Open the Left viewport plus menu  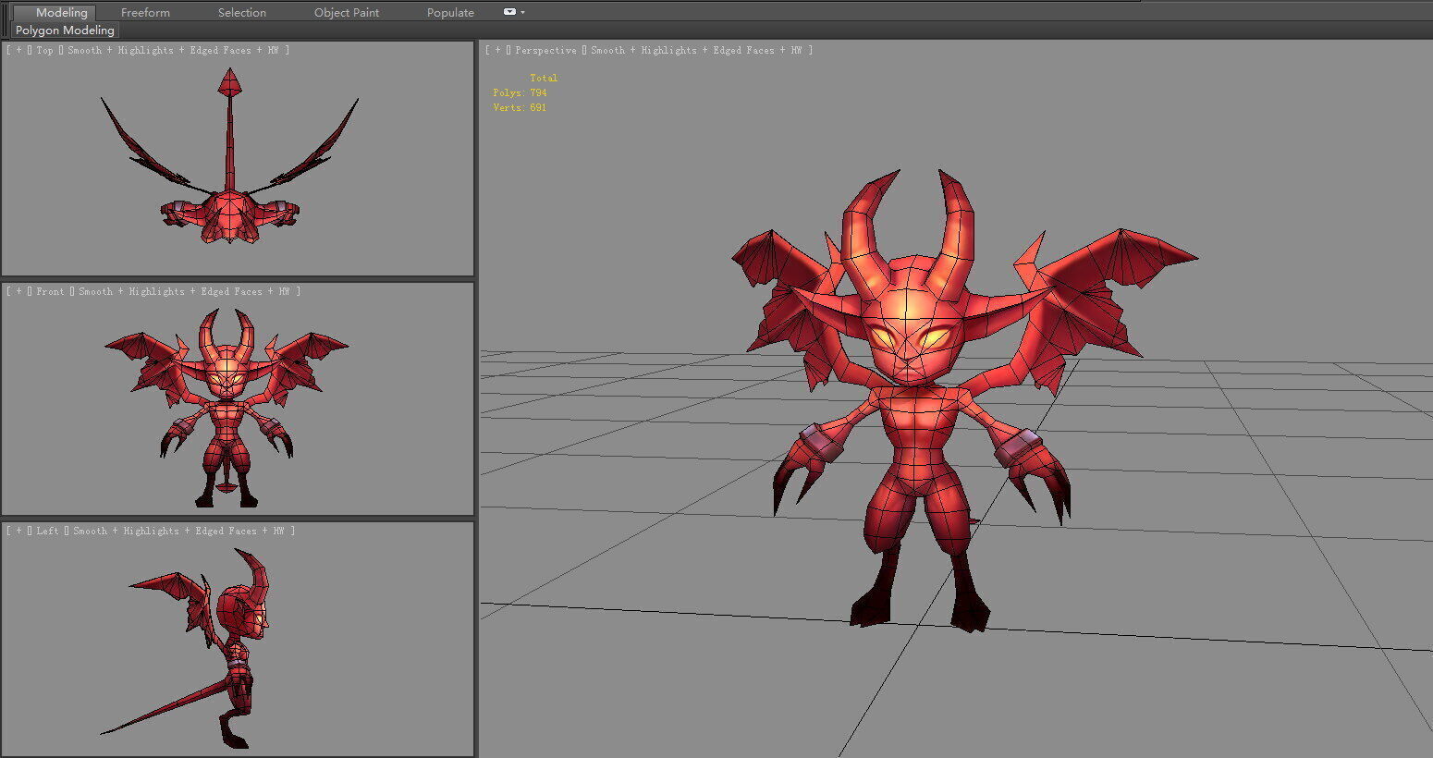coord(19,532)
